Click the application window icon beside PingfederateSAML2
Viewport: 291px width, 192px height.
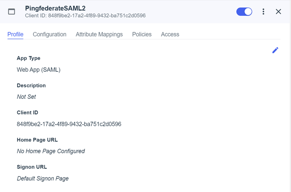pos(11,11)
